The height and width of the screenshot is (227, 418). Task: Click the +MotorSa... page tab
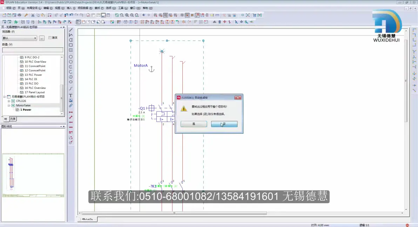point(87,219)
